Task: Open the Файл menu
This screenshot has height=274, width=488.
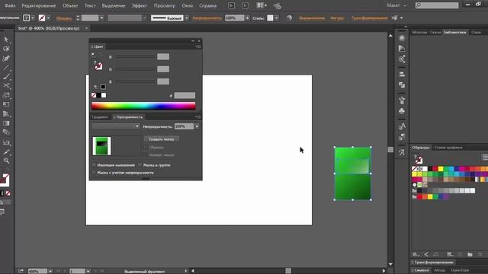Action: pos(10,5)
